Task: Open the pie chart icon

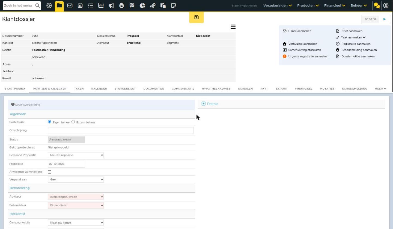Action: click(142, 5)
